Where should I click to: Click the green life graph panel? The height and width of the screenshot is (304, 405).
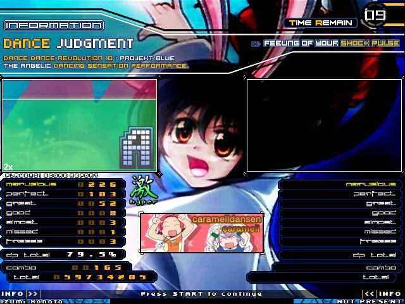click(79, 125)
